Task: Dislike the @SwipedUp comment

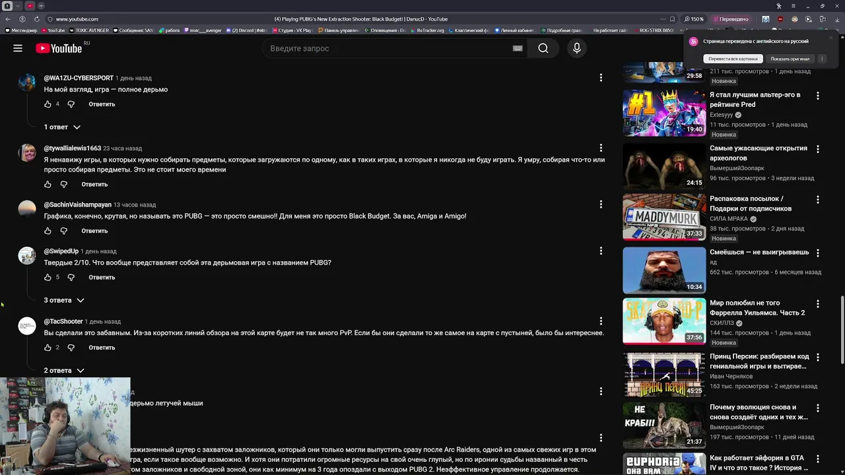Action: (x=71, y=278)
